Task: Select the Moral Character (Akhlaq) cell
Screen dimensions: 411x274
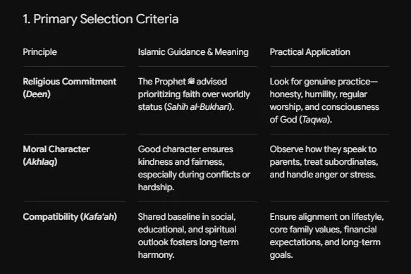Action: click(56, 156)
